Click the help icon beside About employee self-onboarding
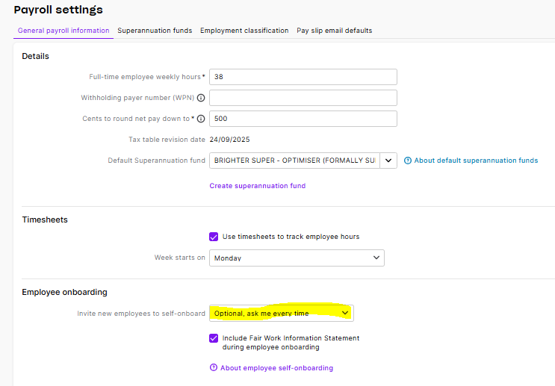Image resolution: width=555 pixels, height=386 pixels. point(214,368)
